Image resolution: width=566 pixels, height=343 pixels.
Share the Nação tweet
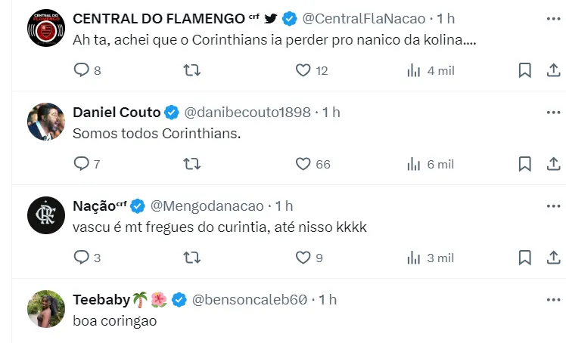pyautogui.click(x=552, y=258)
